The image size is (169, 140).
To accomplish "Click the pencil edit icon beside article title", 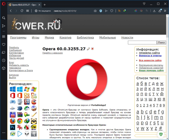I will (x=88, y=49).
